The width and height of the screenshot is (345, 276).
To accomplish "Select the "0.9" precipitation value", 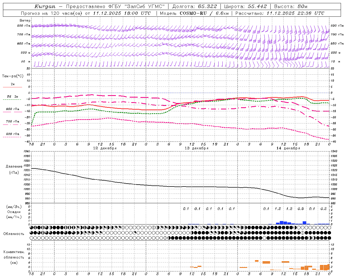I will (x=301, y=209).
